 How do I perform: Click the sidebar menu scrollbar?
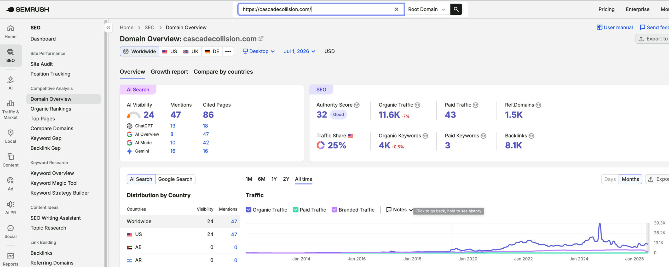(x=106, y=144)
